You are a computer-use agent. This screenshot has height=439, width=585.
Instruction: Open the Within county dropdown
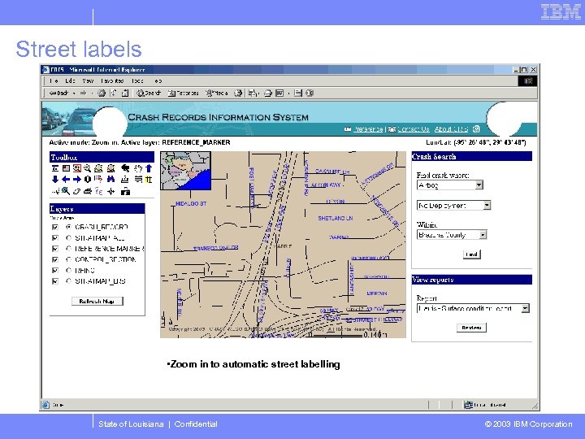(452, 235)
